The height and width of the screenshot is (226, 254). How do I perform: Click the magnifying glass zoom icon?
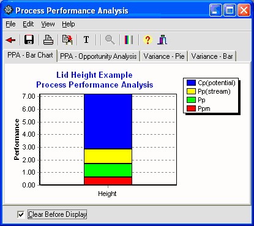coord(110,40)
